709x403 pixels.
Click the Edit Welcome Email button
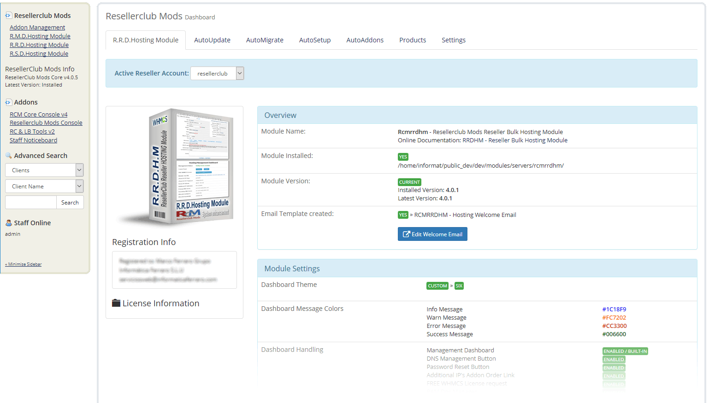point(432,234)
